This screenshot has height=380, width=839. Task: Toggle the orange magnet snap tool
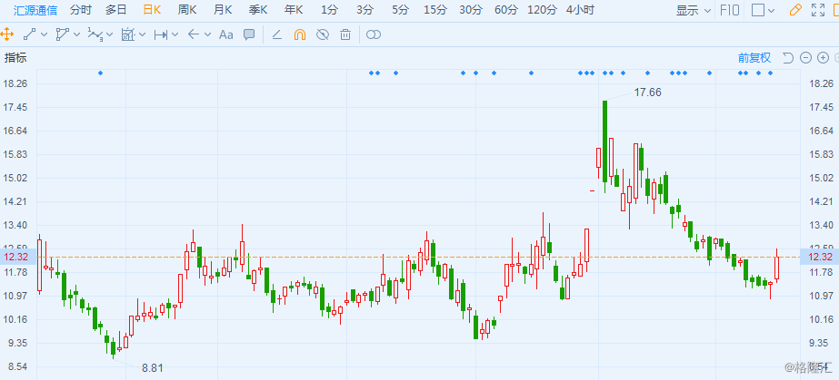300,34
